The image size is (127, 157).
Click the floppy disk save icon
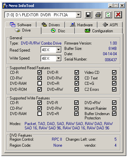pyautogui.click(x=88, y=15)
